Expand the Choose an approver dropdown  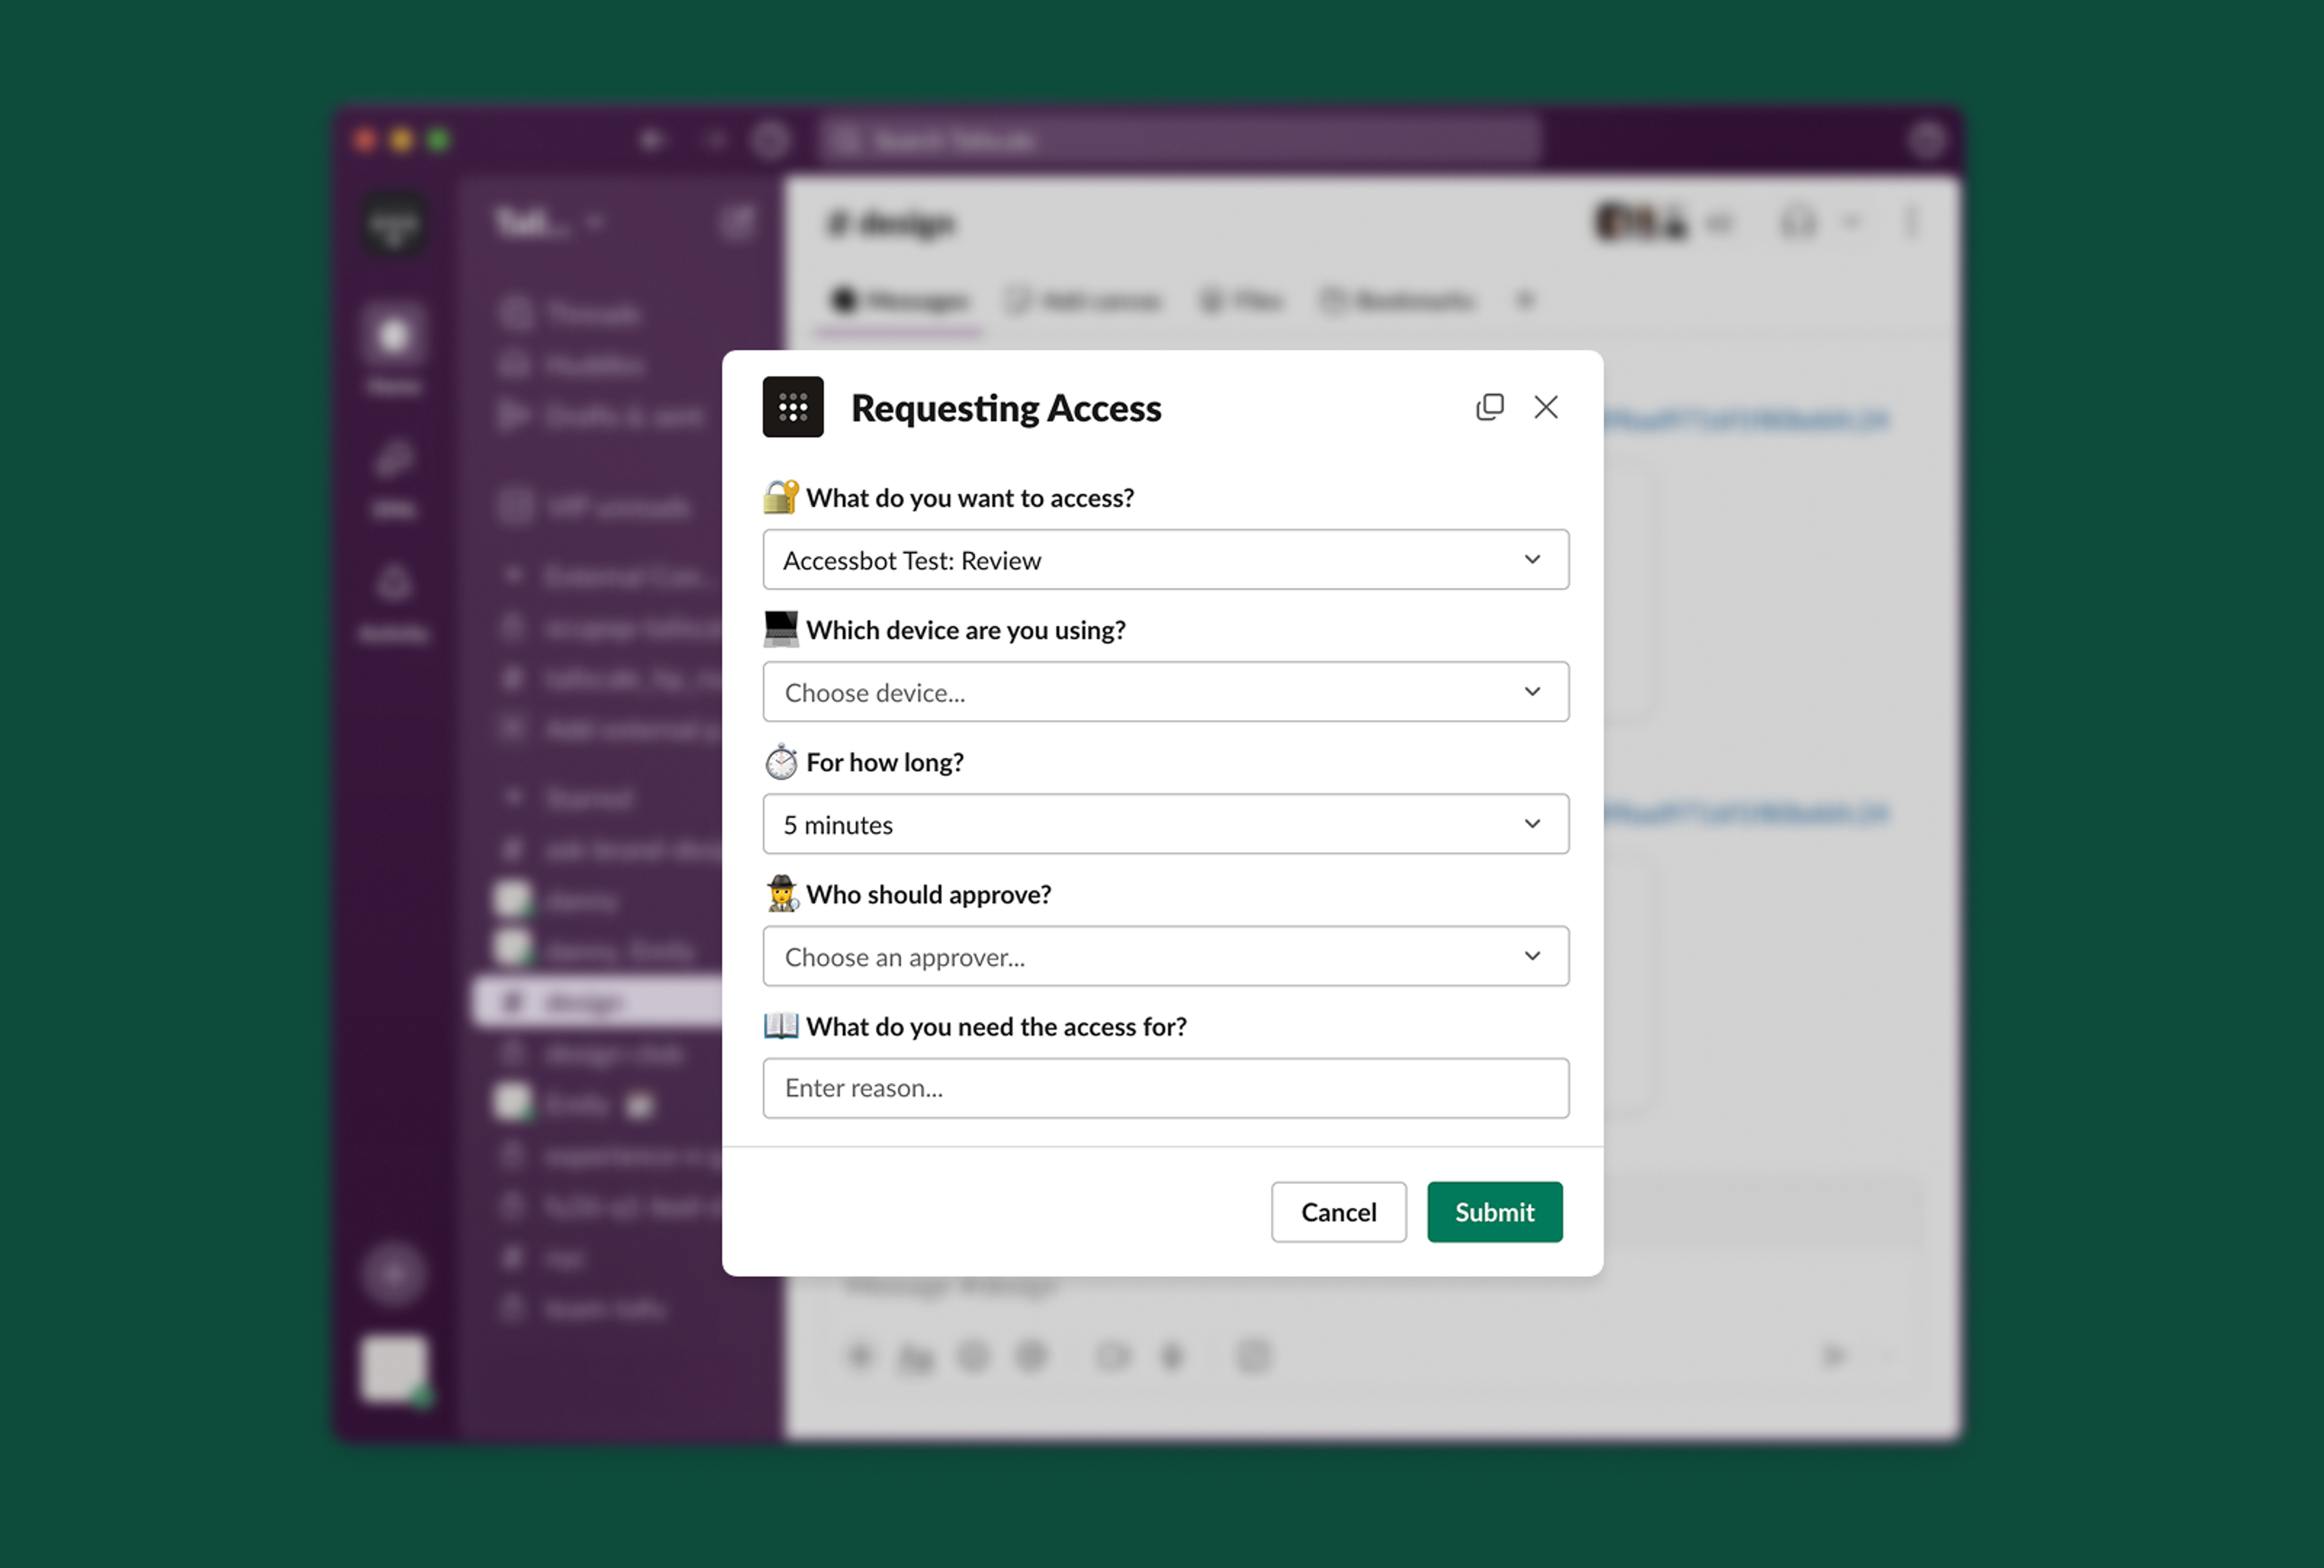1165,956
